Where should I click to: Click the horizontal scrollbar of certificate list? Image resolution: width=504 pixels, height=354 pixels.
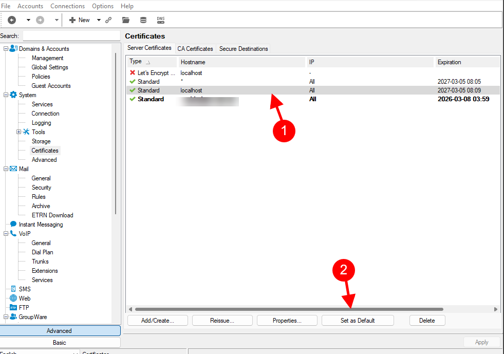pos(288,309)
